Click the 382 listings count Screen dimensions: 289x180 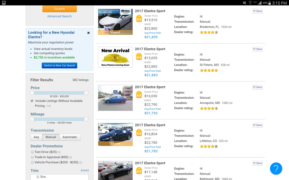point(80,80)
